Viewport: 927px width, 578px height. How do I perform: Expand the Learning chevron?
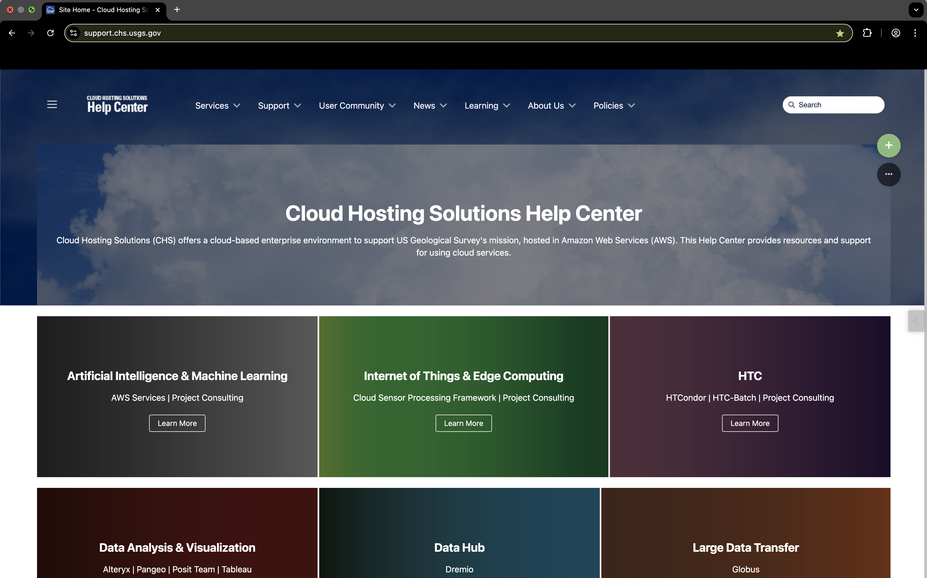tap(506, 105)
